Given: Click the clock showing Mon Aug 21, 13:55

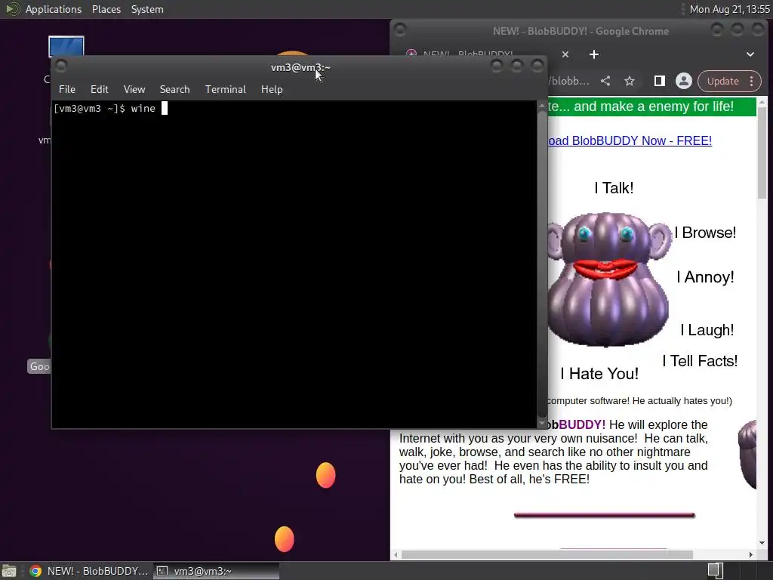Looking at the screenshot, I should (729, 9).
